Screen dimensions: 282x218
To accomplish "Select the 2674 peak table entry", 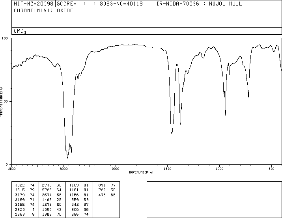I will 47,195.
